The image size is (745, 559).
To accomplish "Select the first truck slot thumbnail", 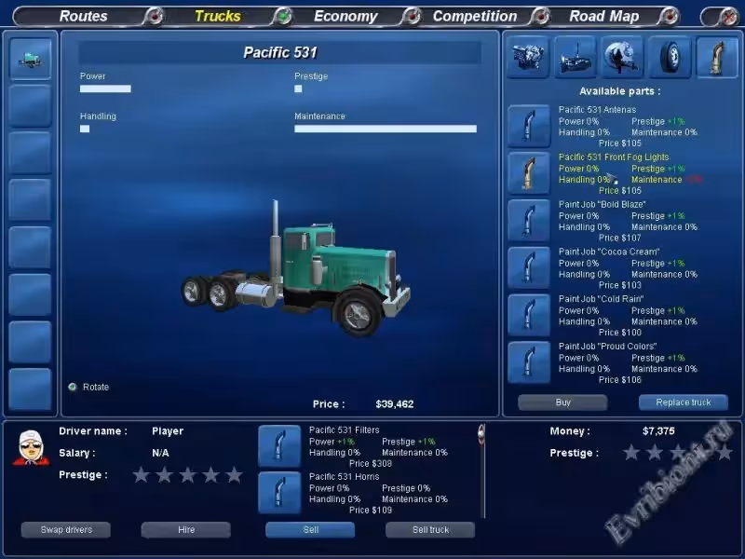I will click(x=30, y=59).
